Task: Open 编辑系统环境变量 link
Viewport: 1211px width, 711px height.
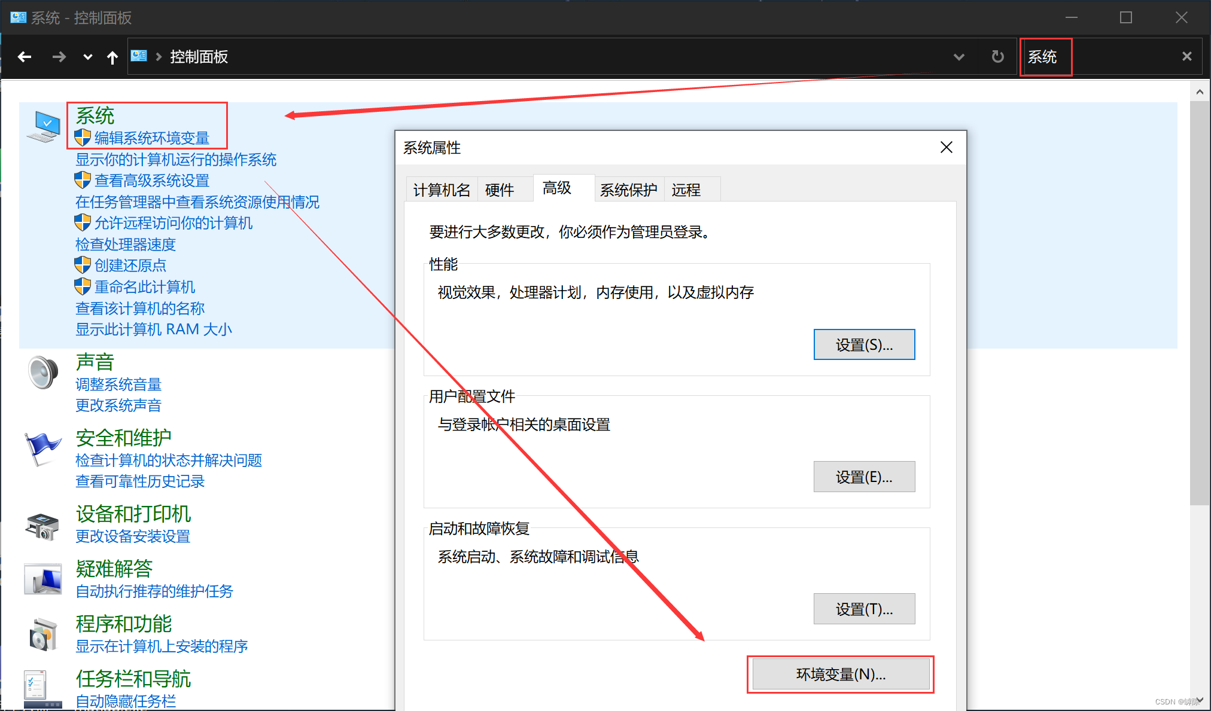Action: (x=151, y=138)
